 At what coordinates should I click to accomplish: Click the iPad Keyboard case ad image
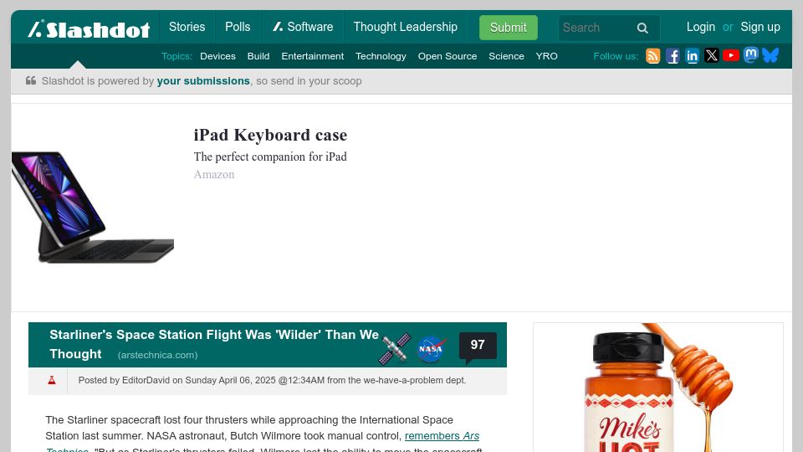(93, 207)
